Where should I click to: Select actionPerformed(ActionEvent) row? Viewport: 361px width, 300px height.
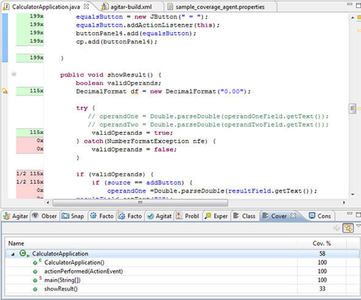click(x=182, y=271)
